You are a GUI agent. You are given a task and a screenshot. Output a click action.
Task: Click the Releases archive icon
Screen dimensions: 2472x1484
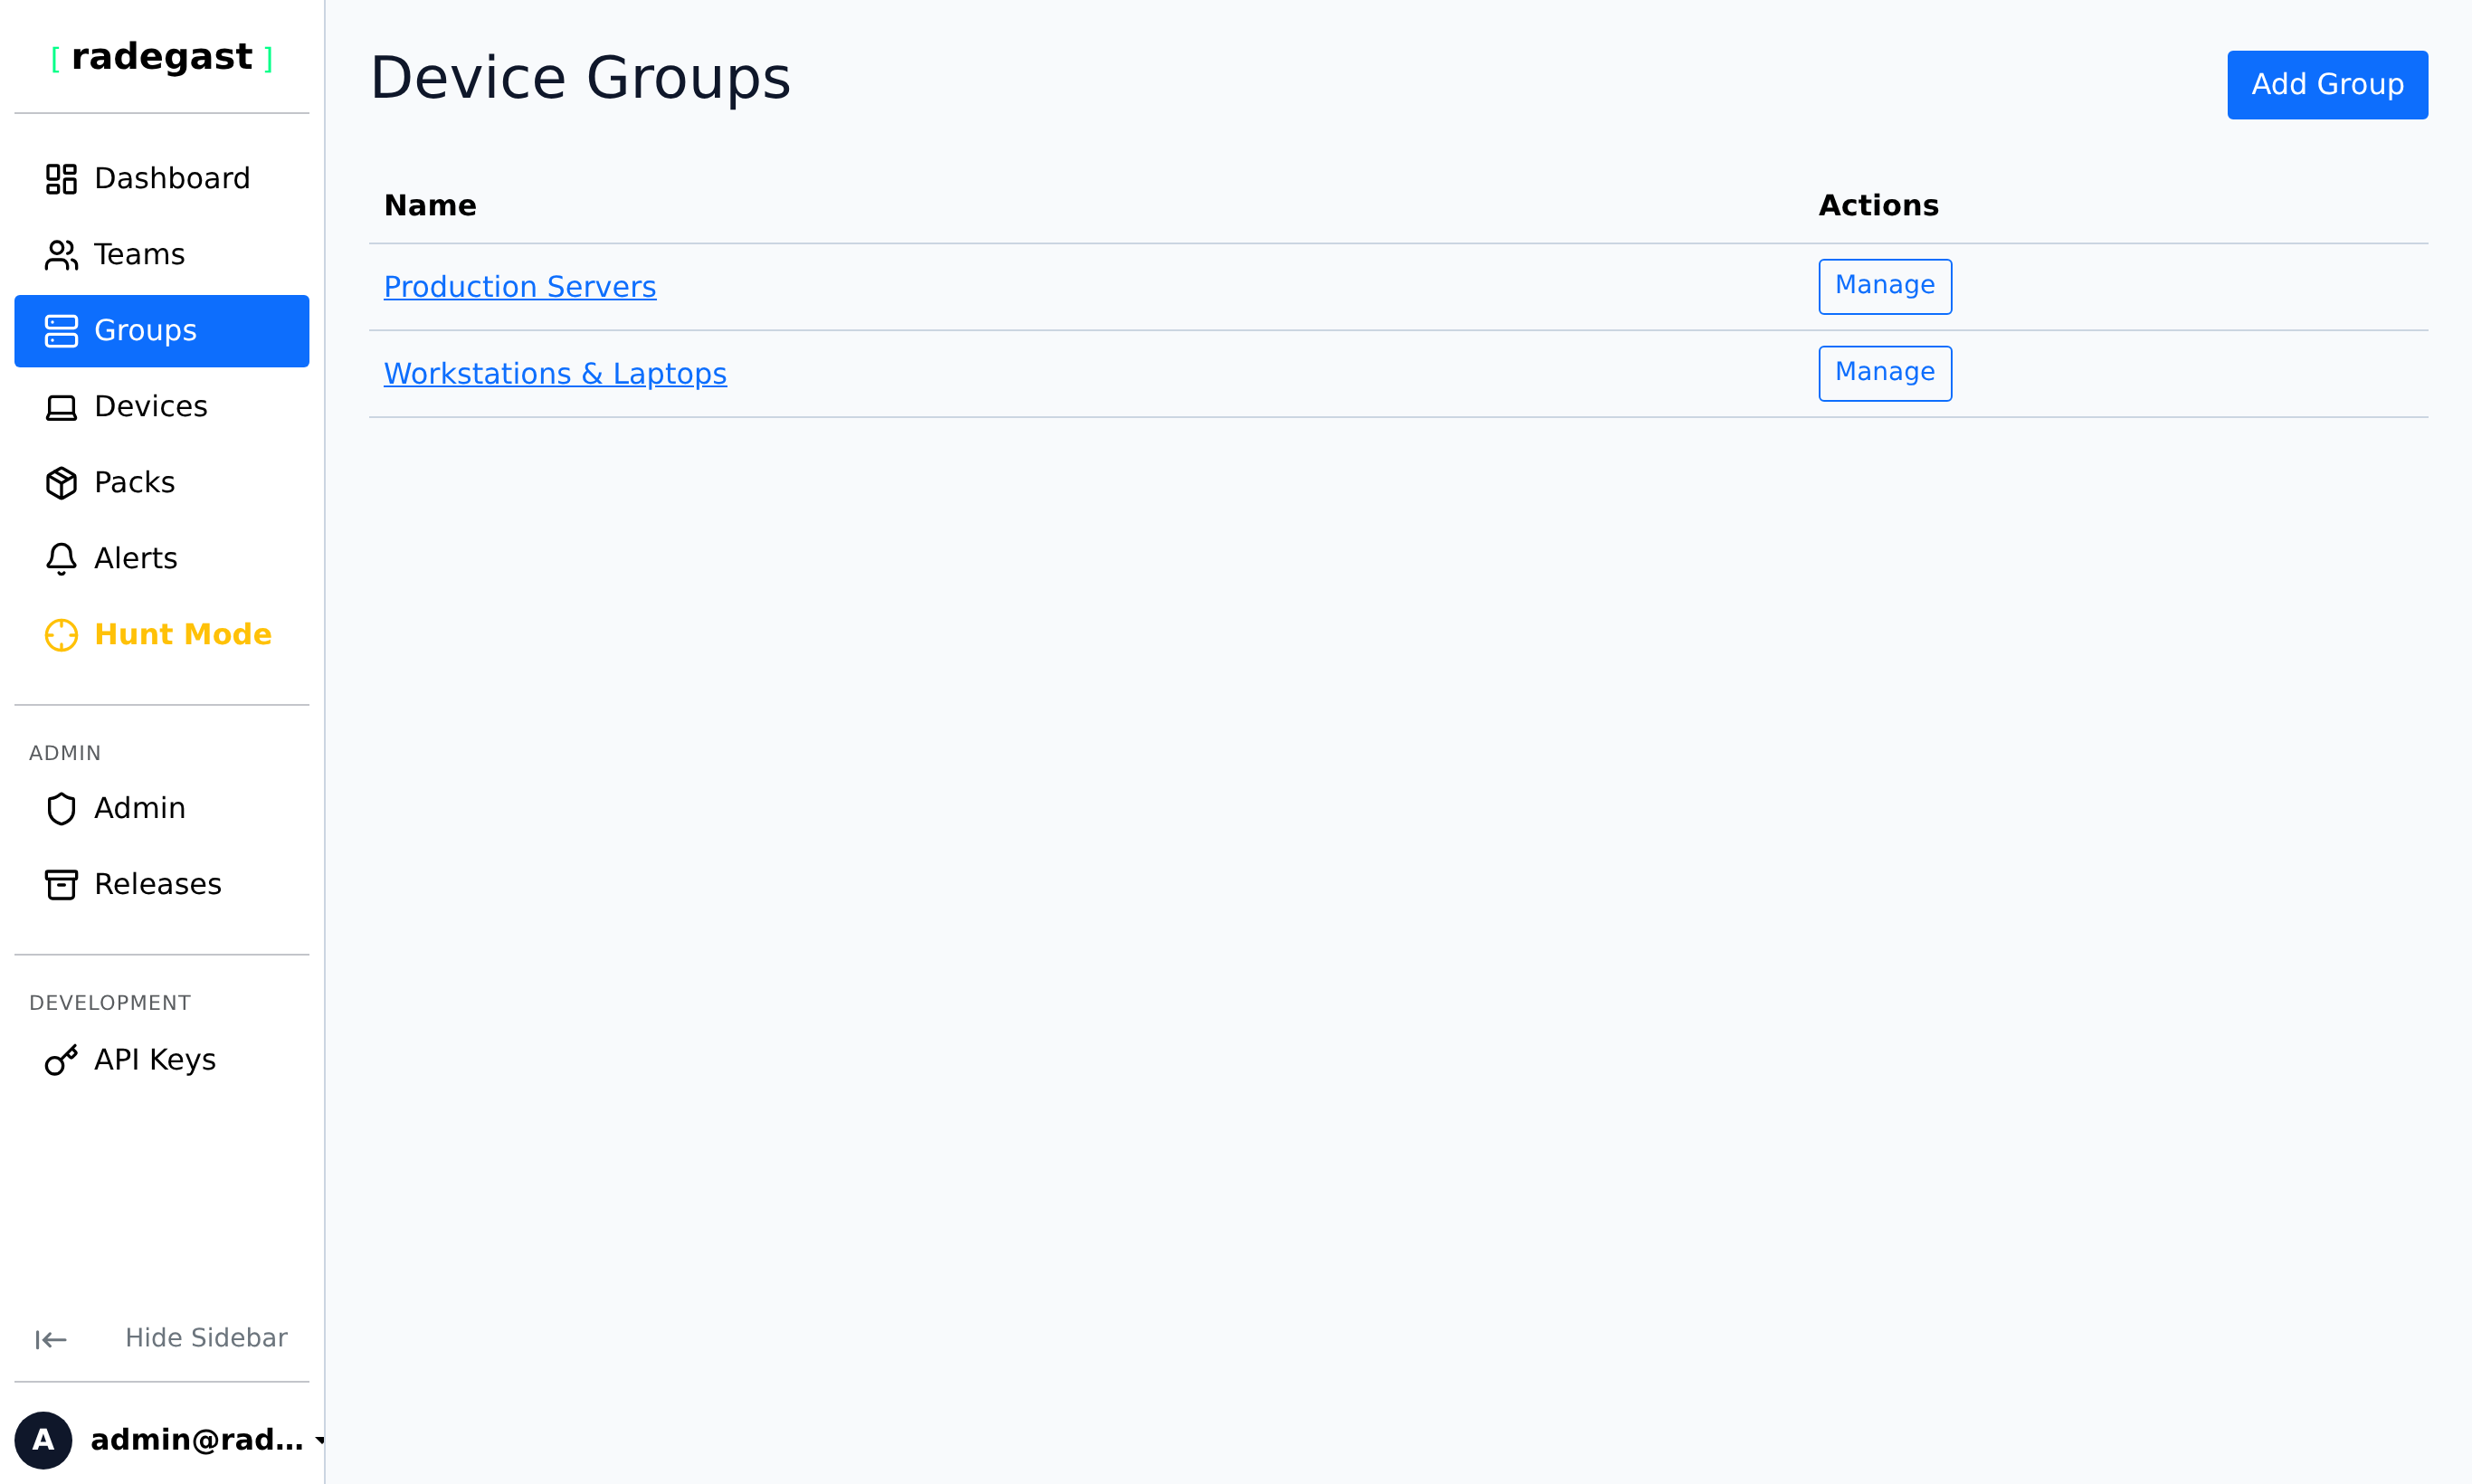coord(61,884)
